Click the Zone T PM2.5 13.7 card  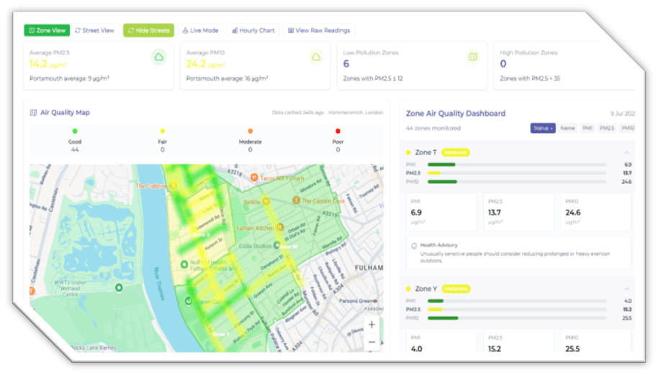518,212
